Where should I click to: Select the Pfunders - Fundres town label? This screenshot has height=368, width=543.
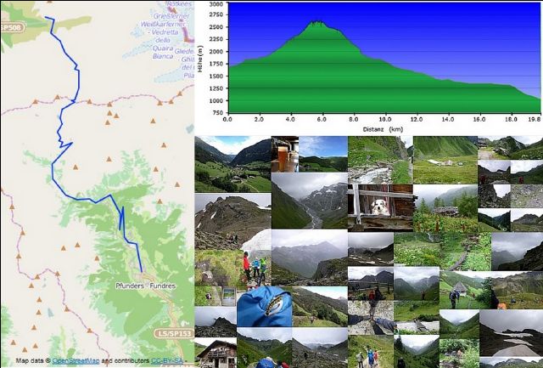[145, 286]
